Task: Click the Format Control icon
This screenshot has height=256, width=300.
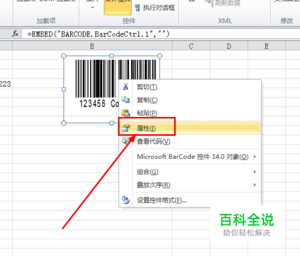Action: 126,200
